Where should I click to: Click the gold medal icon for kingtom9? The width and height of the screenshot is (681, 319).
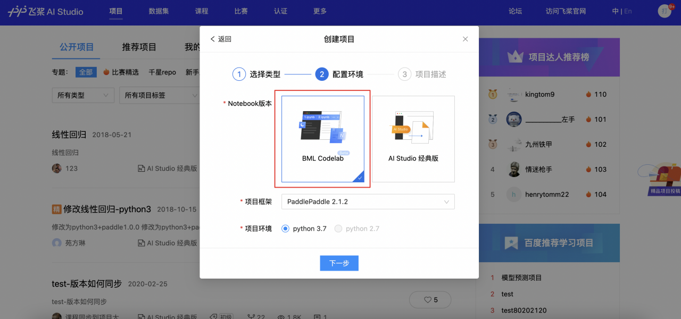click(x=493, y=95)
